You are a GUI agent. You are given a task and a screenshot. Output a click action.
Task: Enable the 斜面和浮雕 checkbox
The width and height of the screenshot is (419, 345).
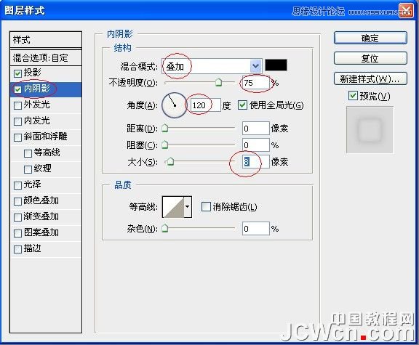17,137
